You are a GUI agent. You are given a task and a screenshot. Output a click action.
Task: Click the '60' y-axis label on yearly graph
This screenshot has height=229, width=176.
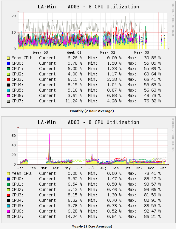point(13,136)
